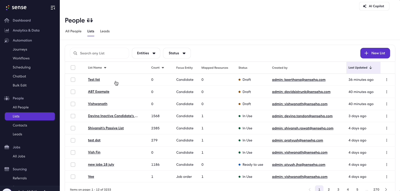
Task: Go to page 2 in pagination
Action: (x=329, y=189)
